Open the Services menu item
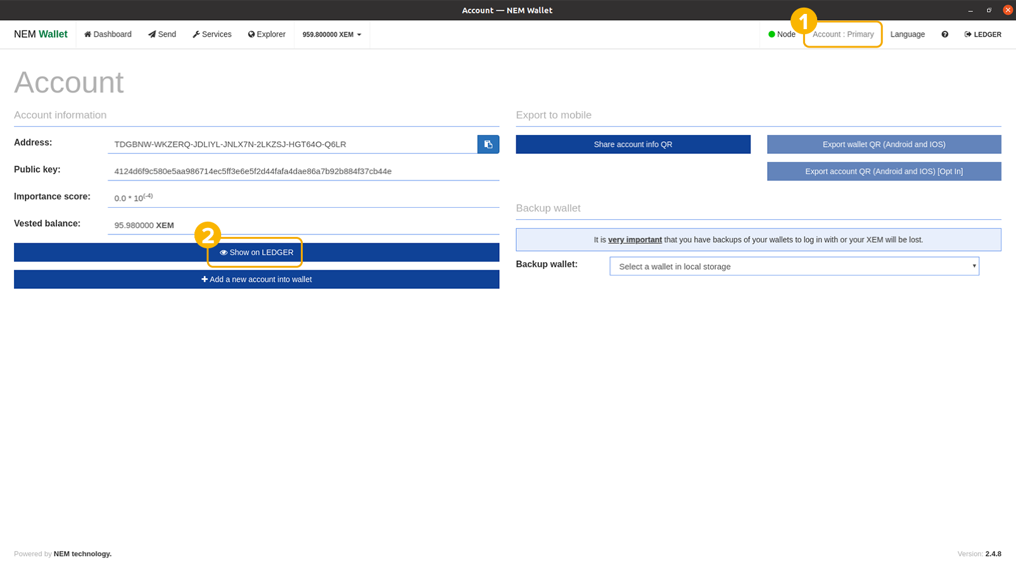 pos(212,34)
